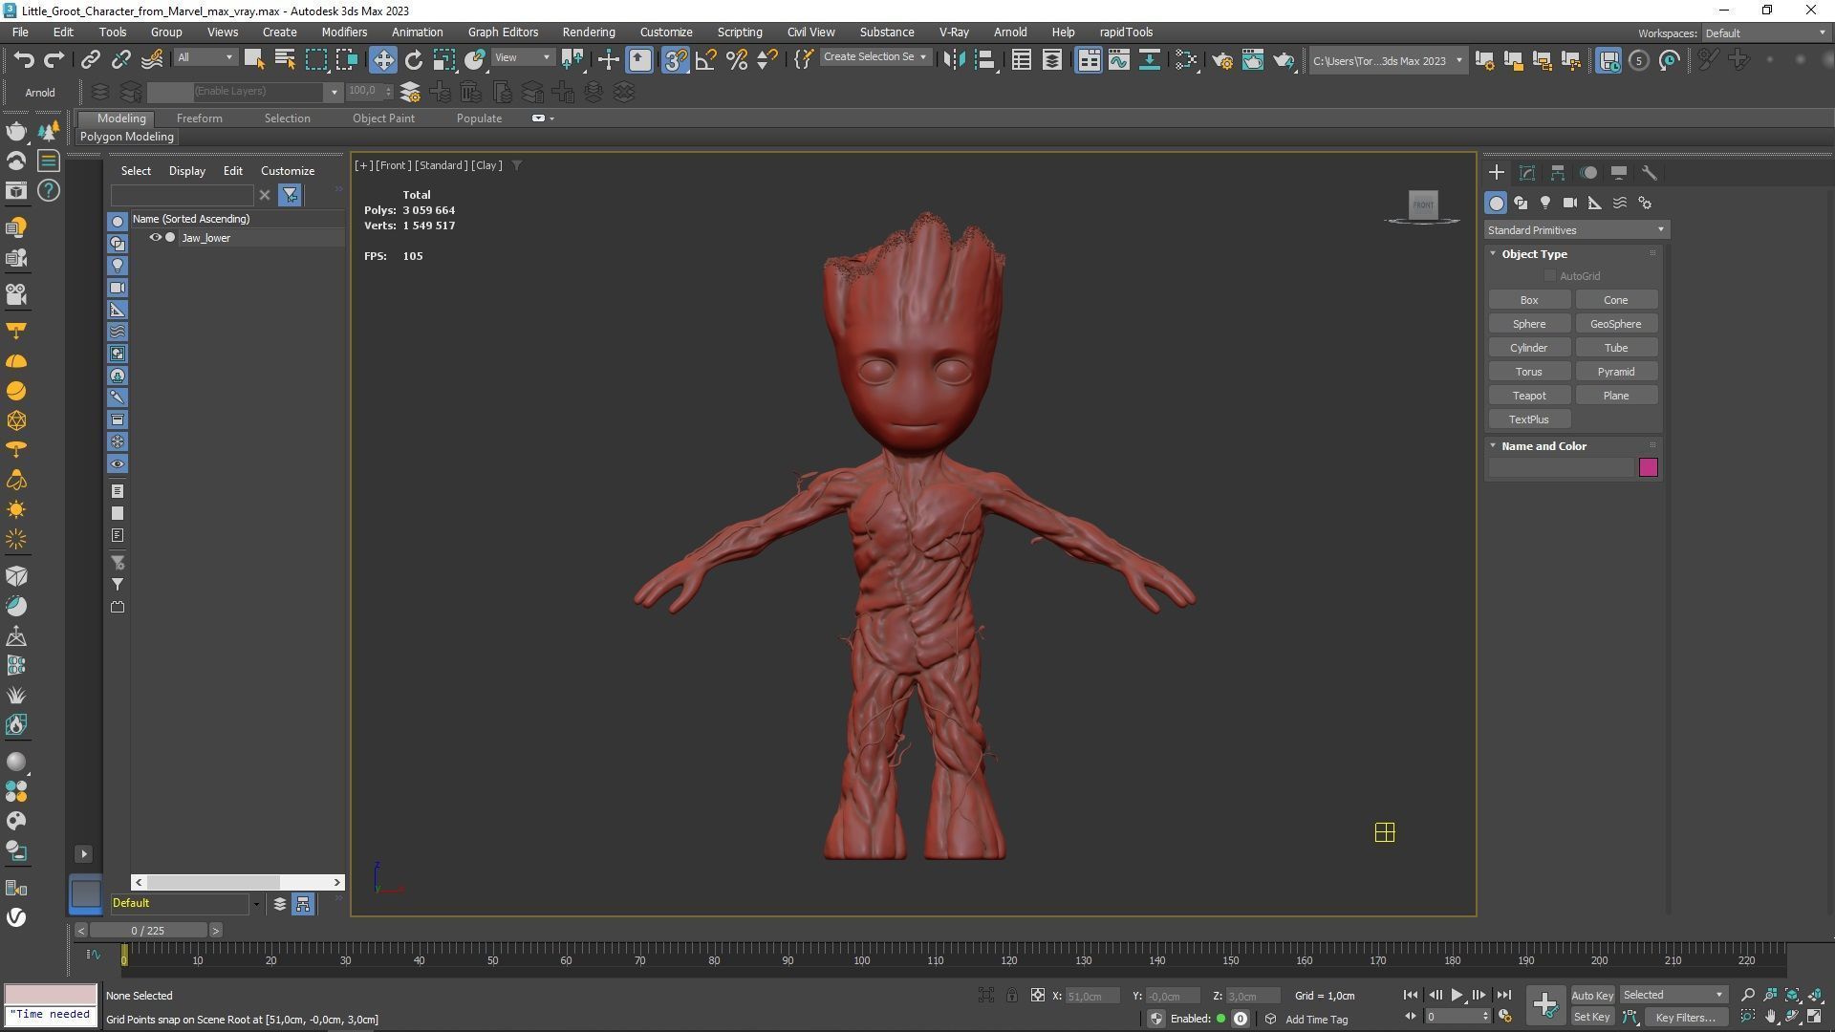
Task: Select the Helpers category icon
Action: click(1595, 203)
